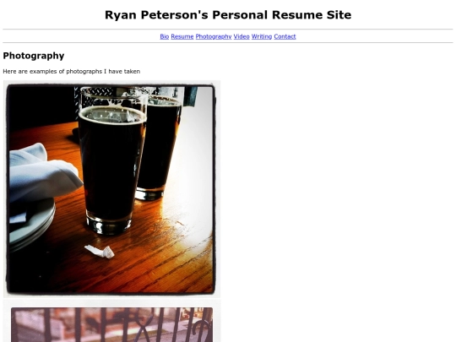Open the Video navigation link
The image size is (456, 342).
click(242, 36)
